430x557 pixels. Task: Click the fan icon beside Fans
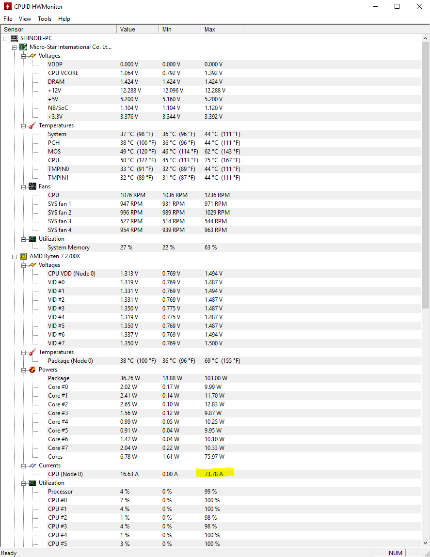(x=32, y=186)
